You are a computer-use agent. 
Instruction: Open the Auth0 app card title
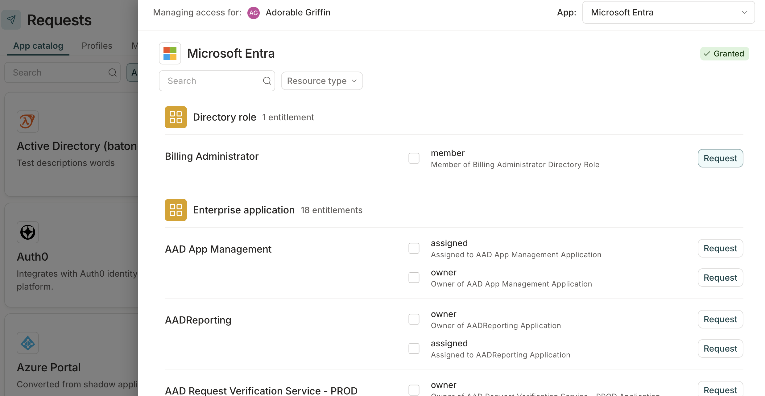[x=32, y=257]
